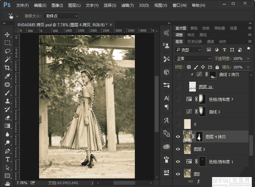Open the 滤镜(T) menu
The image size is (255, 187).
tap(128, 5)
